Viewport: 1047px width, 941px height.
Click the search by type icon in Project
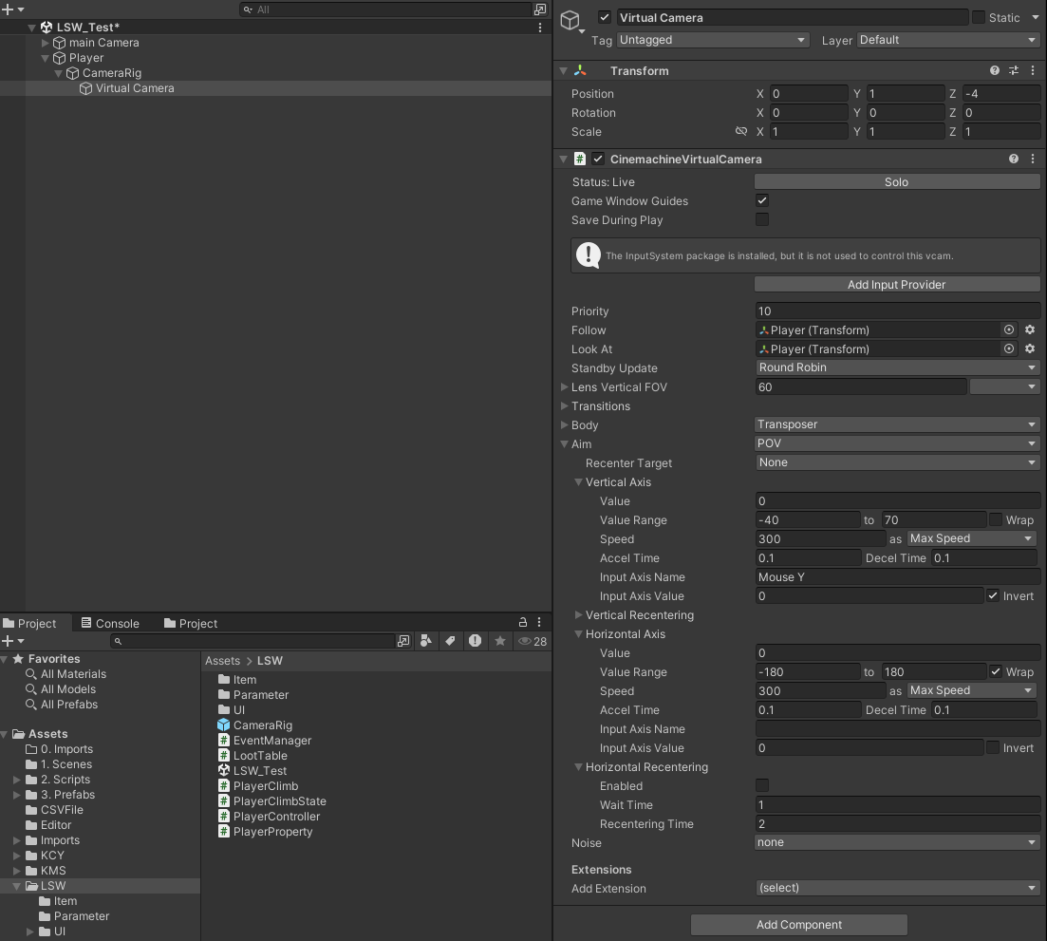tap(425, 641)
